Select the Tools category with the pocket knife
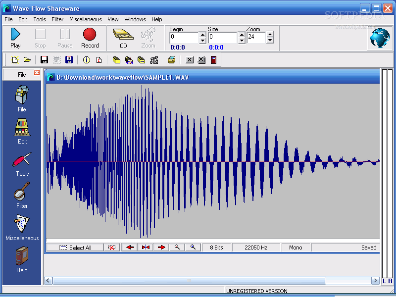 pos(22,164)
